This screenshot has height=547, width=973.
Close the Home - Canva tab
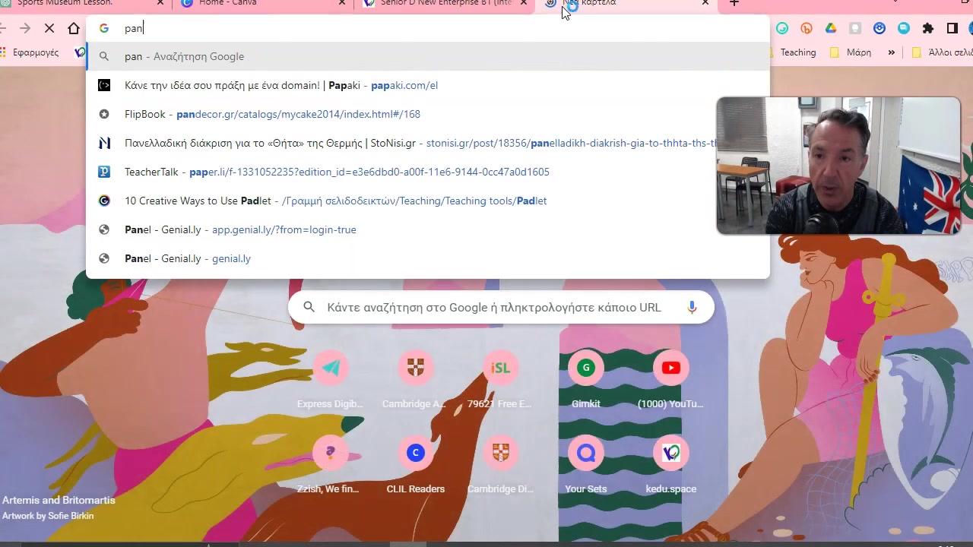342,3
